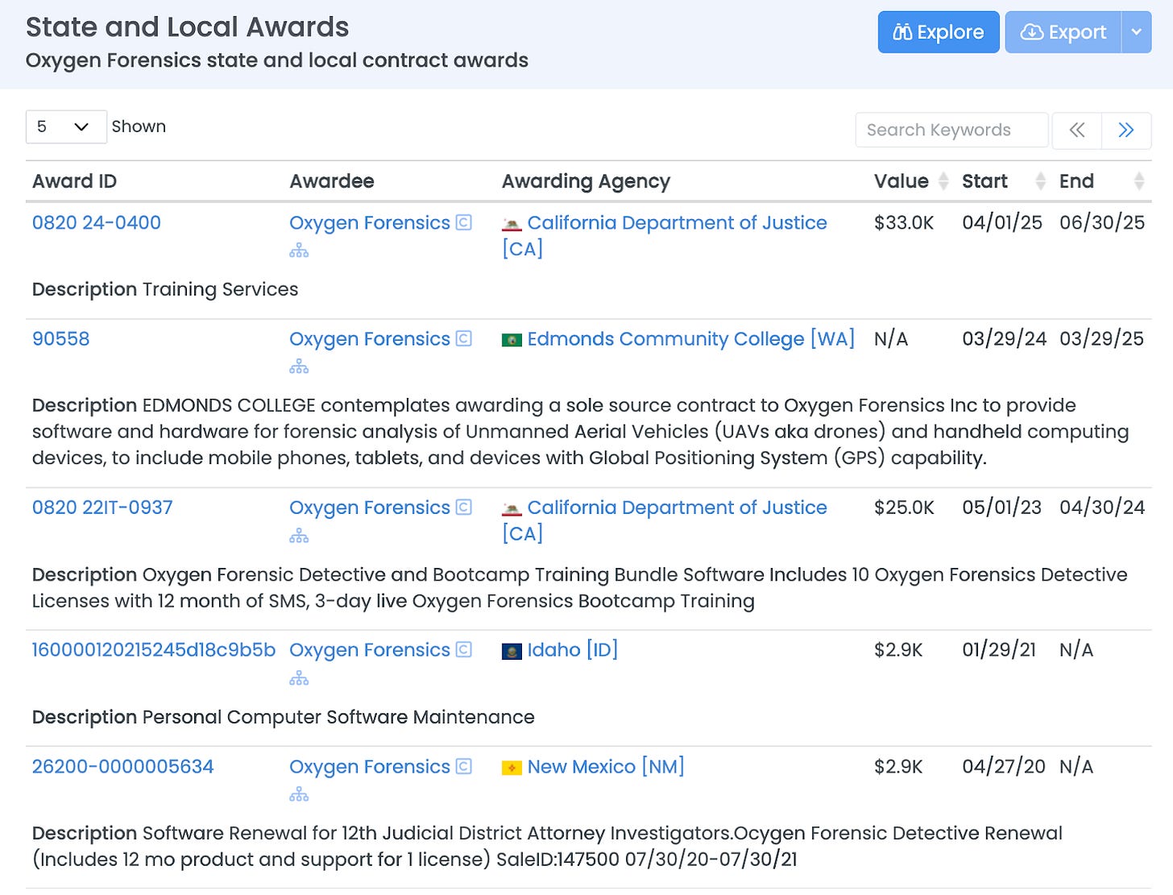Screen dimensions: 1173x895
Task: Open the Idaho [ID] agency link
Action: click(x=573, y=650)
